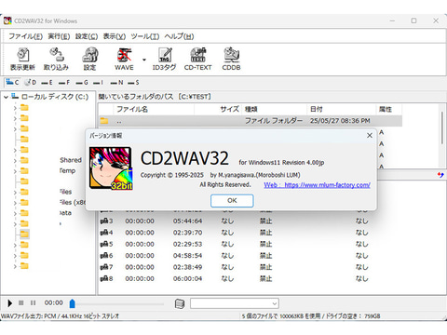Query CDDB using the toolbar icon
447x335 pixels.
[x=231, y=59]
